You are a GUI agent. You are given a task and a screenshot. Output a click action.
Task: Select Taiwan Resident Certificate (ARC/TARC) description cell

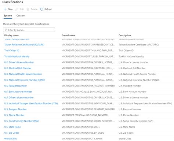[139, 45]
